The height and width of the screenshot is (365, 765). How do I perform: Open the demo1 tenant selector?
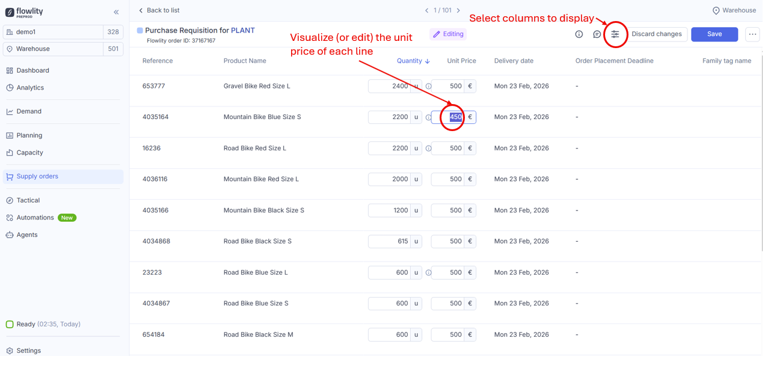[53, 32]
